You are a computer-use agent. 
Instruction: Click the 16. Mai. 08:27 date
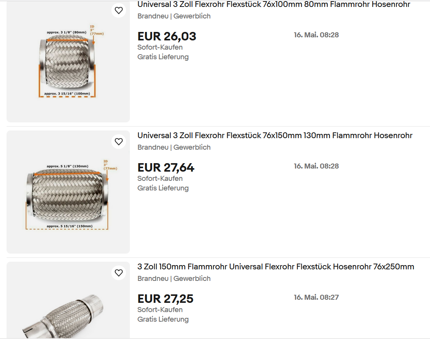point(316,297)
